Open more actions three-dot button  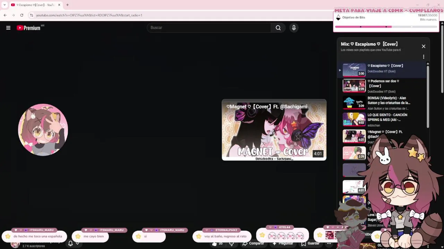click(329, 243)
